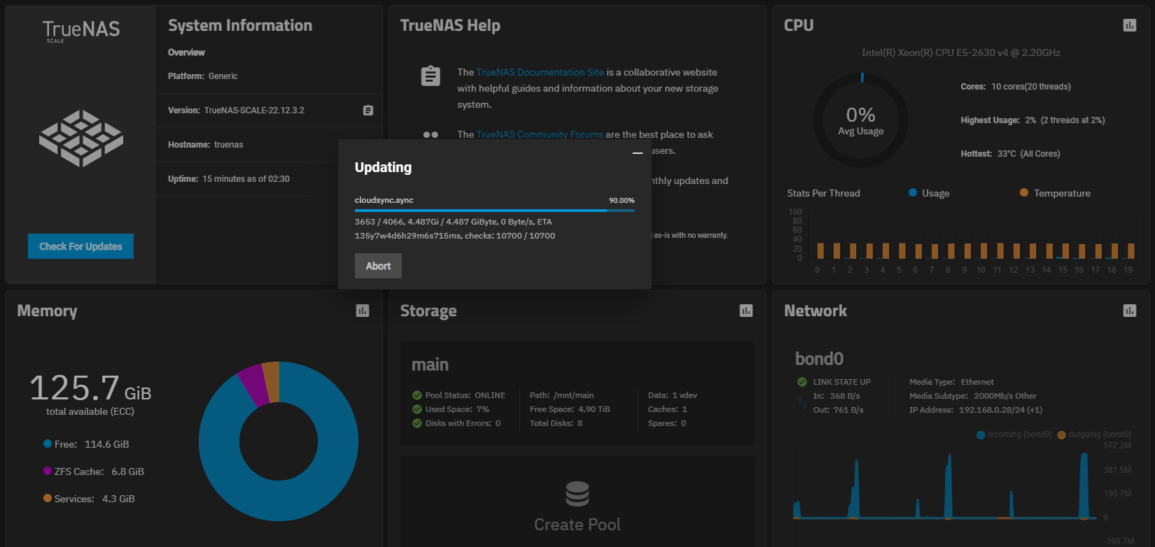Click bond0 in/out traffic arrows icon
This screenshot has height=547, width=1155.
[x=802, y=403]
